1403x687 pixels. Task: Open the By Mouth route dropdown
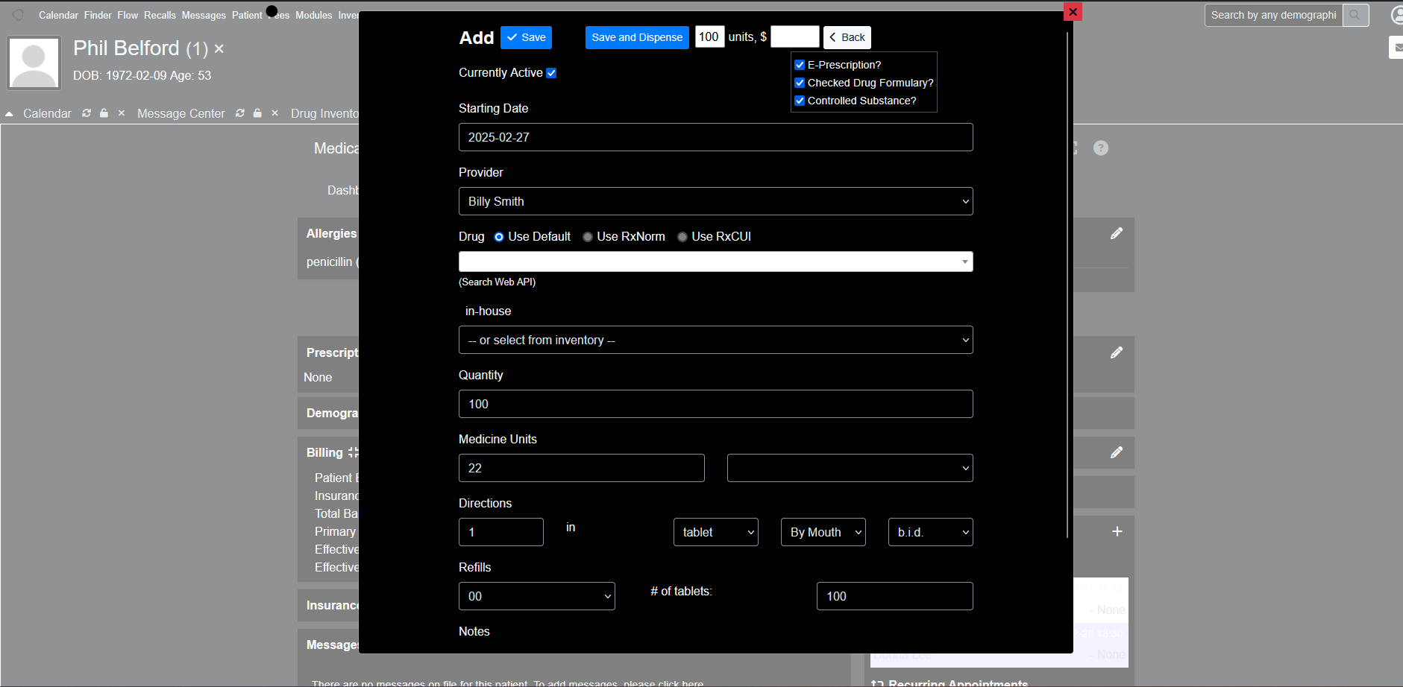coord(823,532)
